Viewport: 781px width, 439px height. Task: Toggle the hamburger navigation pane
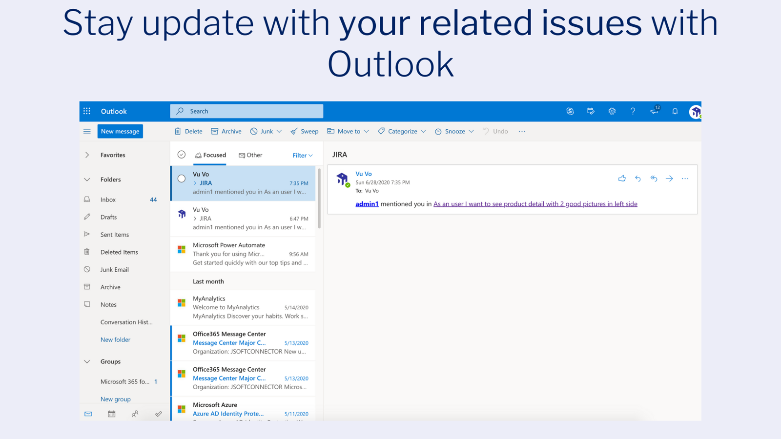[87, 131]
